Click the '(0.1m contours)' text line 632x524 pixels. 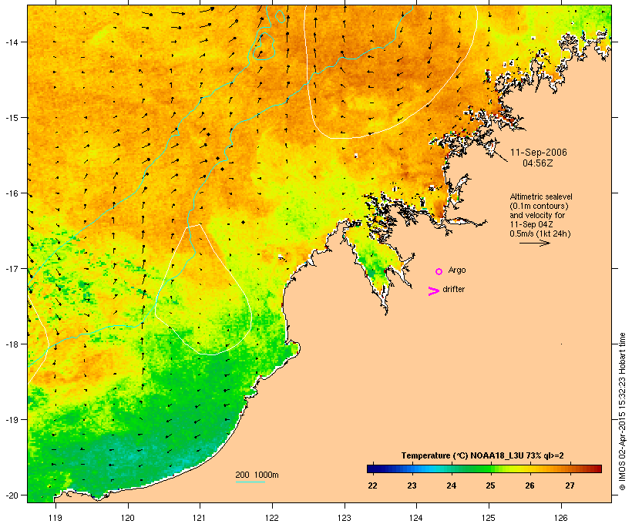pyautogui.click(x=539, y=206)
